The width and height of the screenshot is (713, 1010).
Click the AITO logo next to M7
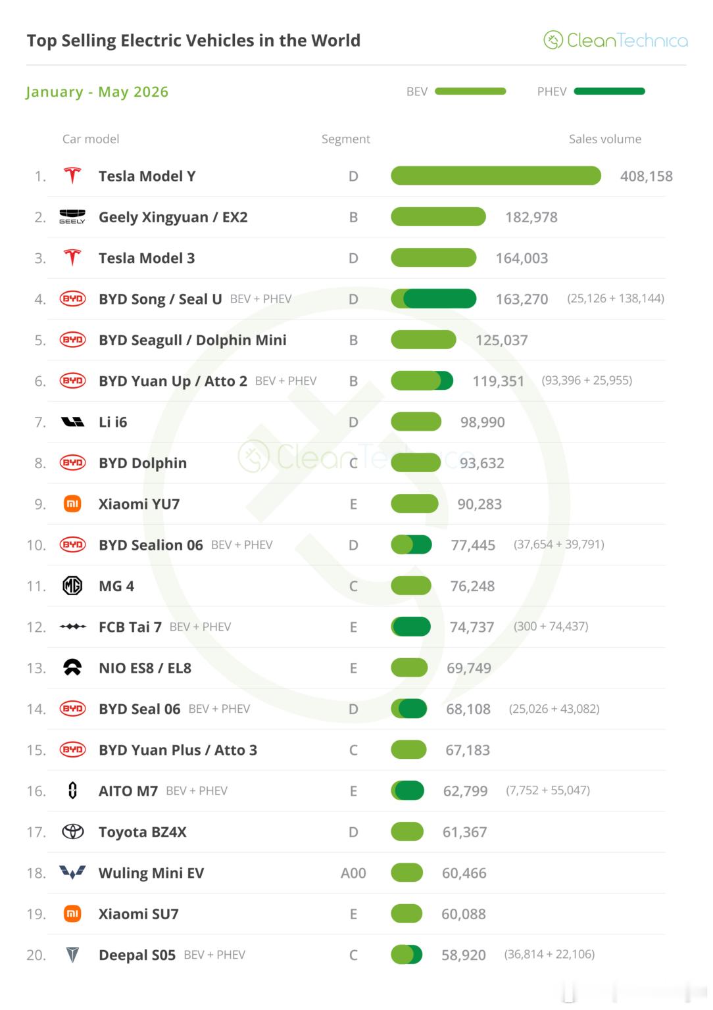[x=72, y=790]
